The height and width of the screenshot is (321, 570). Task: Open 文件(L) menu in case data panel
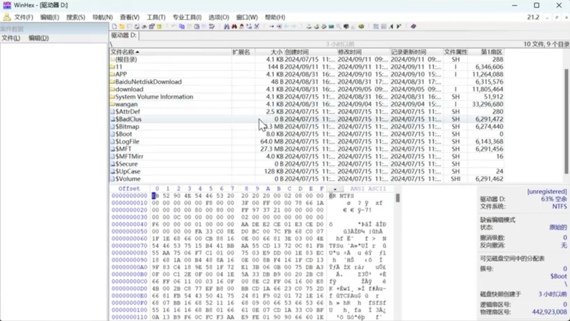[11, 38]
